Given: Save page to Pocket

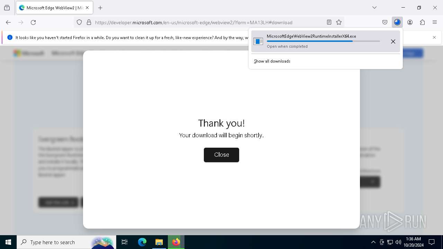Looking at the screenshot, I should [385, 22].
